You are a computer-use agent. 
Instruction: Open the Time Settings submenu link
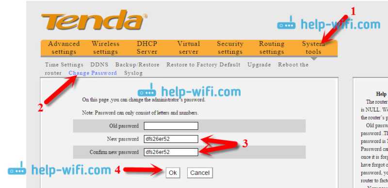(64, 65)
